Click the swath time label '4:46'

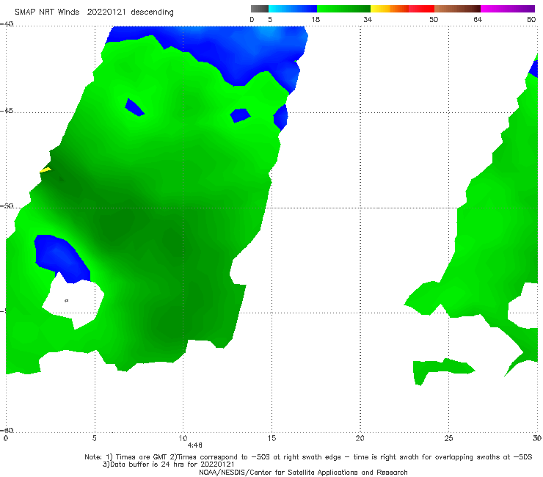click(194, 445)
